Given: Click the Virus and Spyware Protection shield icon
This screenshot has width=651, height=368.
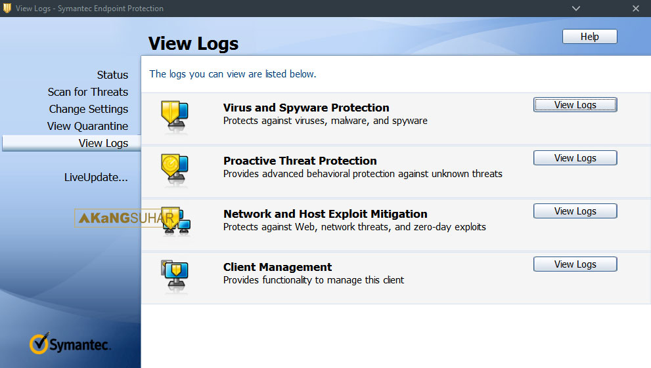Looking at the screenshot, I should 175,117.
